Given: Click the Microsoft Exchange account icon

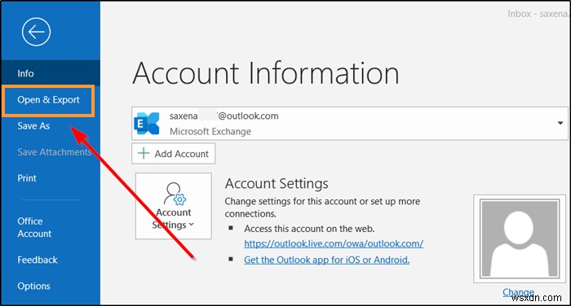Looking at the screenshot, I should [x=147, y=124].
